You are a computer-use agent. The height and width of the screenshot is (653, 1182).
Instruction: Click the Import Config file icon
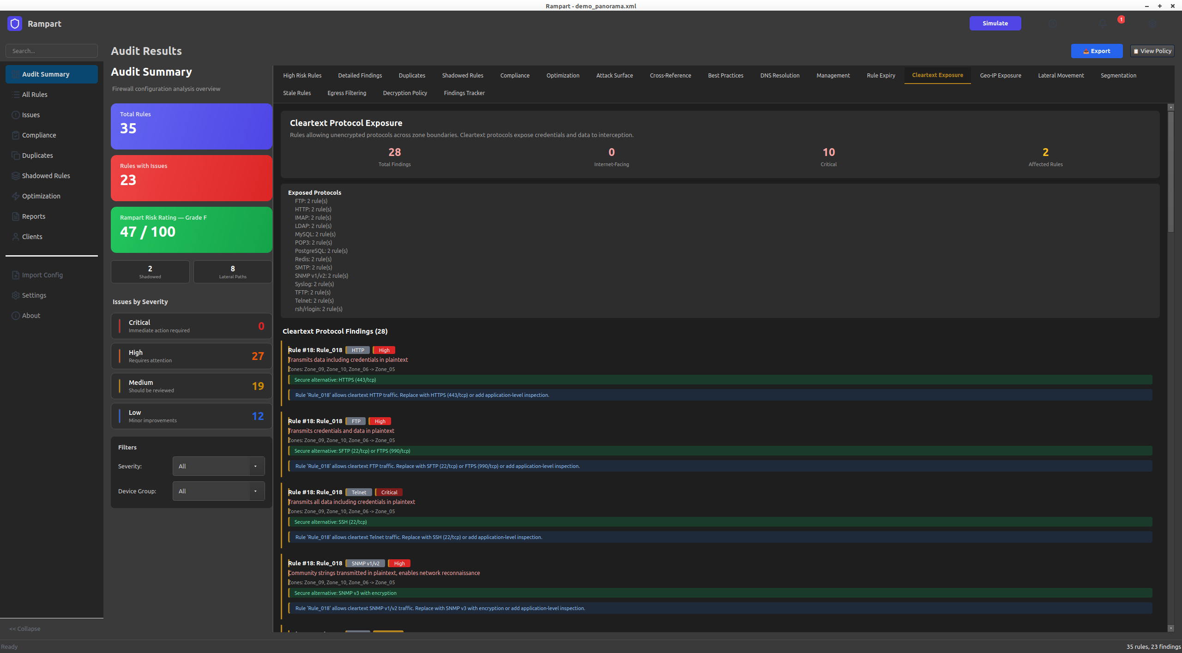[x=16, y=275]
